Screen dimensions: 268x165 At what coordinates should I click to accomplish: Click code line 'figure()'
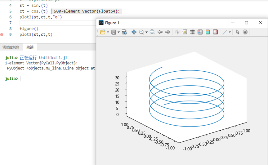(29, 29)
